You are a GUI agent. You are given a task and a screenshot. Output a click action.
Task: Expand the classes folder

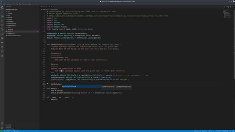pos(10,13)
